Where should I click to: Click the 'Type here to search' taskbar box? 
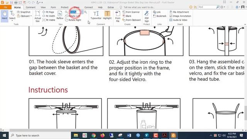tap(40, 136)
